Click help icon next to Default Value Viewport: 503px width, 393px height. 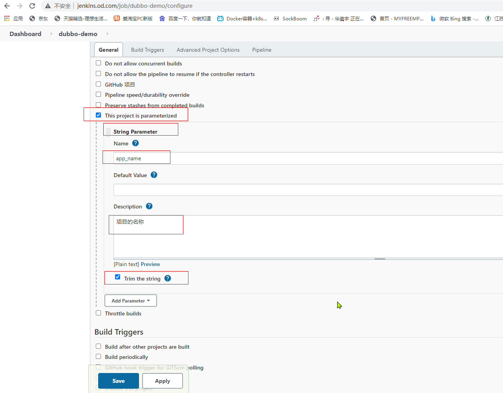[154, 175]
